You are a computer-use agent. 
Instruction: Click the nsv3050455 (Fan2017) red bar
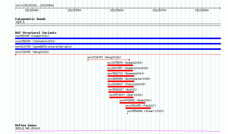pos(138,108)
